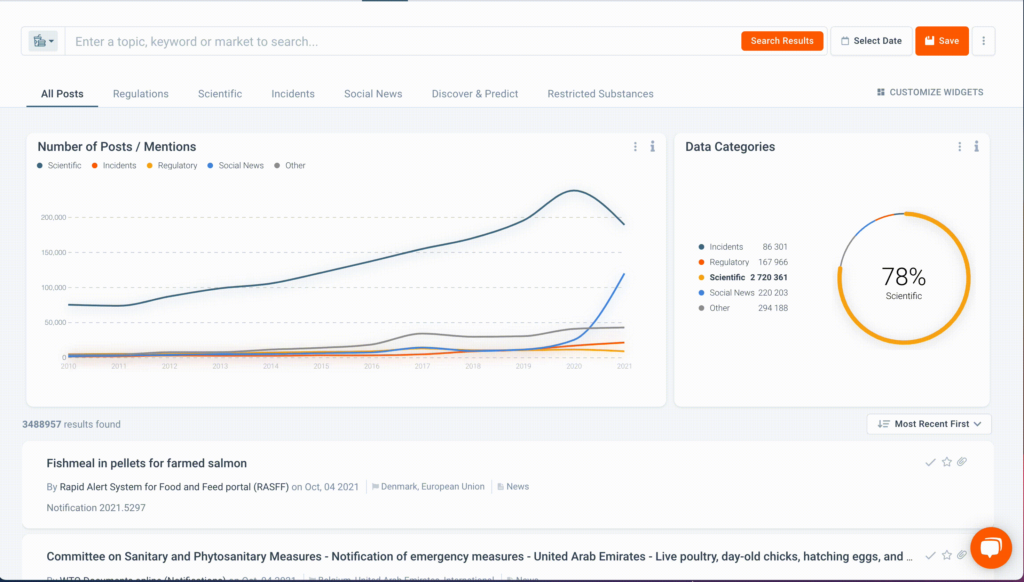Select the orange Scientific legend dot in Data Categories
Screen dimensions: 1024x582
tap(701, 278)
